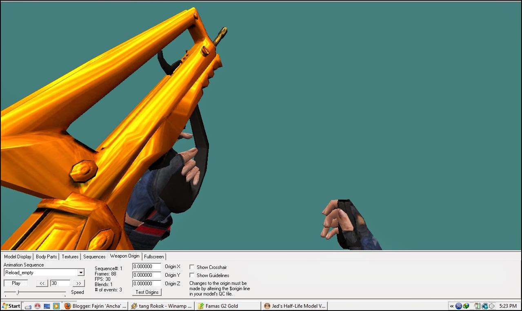
Task: Click the power plug battery tray icon
Action: click(478, 306)
